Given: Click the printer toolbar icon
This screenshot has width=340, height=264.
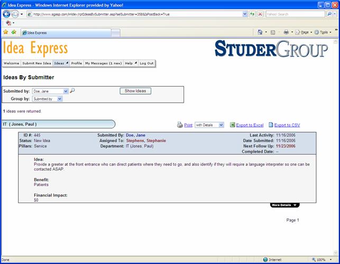Looking at the screenshot, I should [x=286, y=32].
